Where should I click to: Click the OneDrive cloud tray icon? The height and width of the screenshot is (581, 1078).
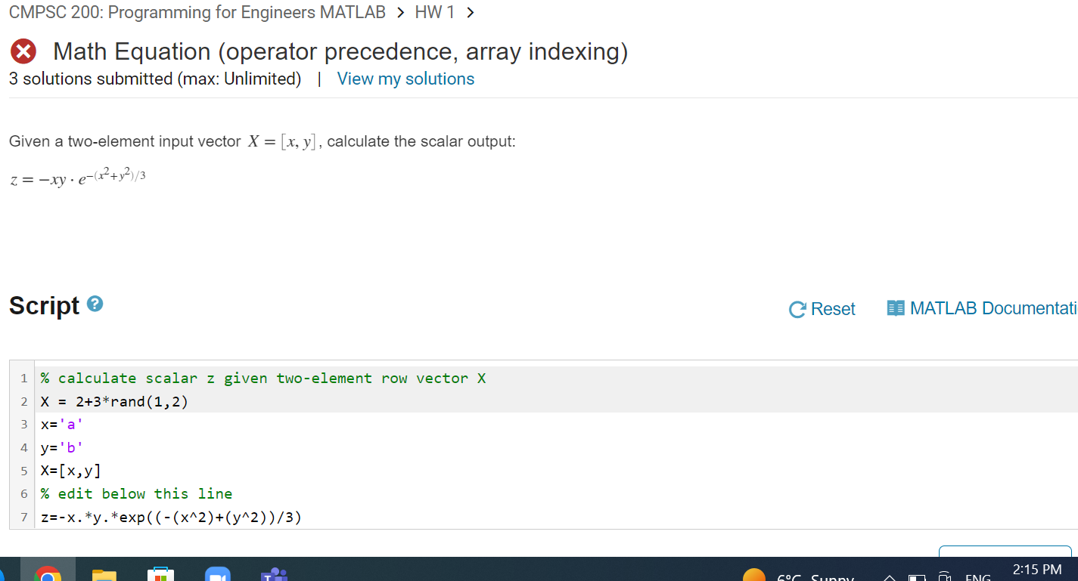point(945,577)
